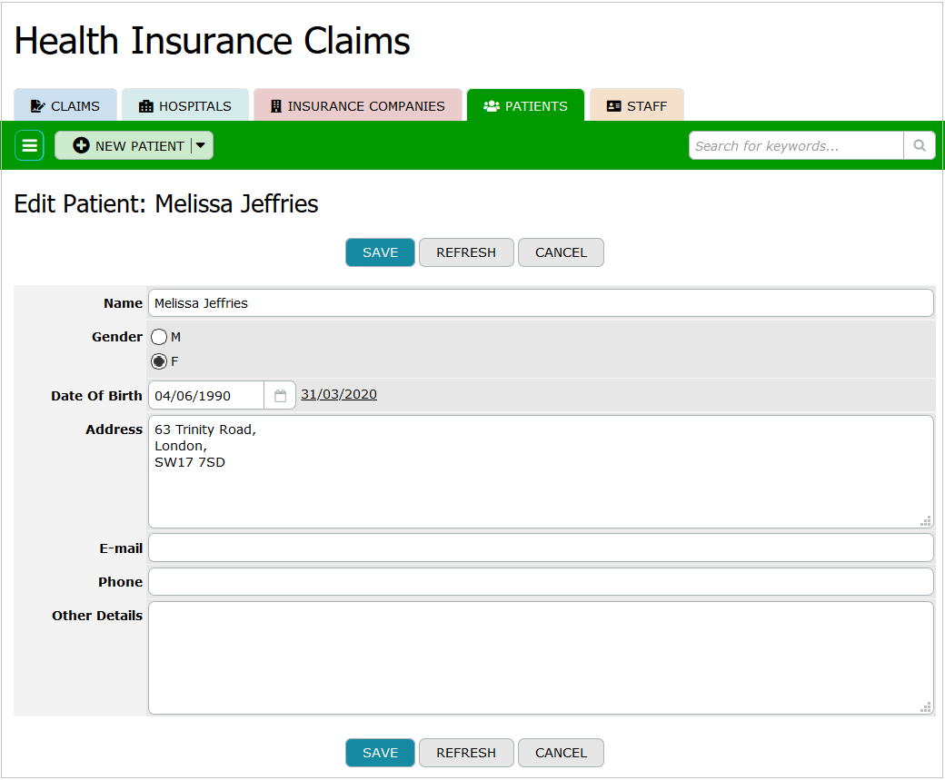Click the Claims tab icon
The image size is (945, 780).
tap(37, 106)
